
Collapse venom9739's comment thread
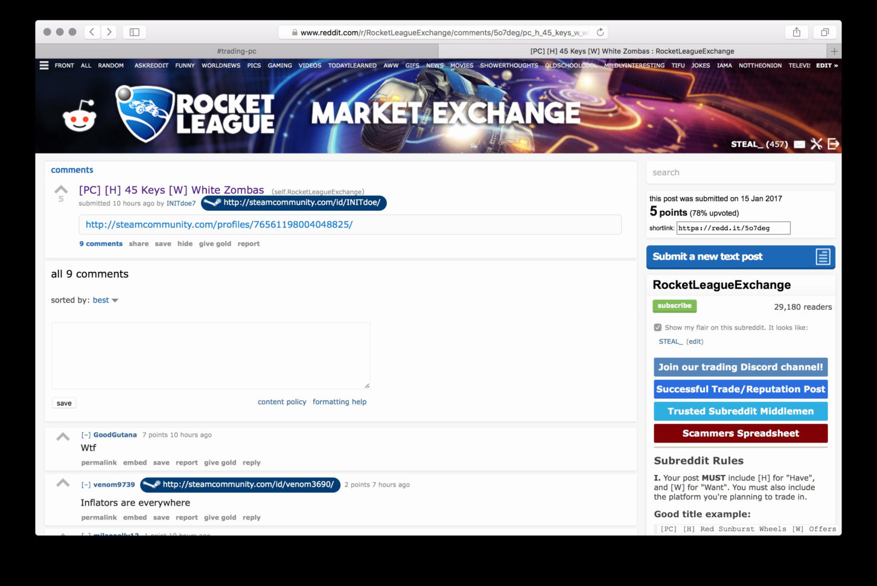pos(85,485)
